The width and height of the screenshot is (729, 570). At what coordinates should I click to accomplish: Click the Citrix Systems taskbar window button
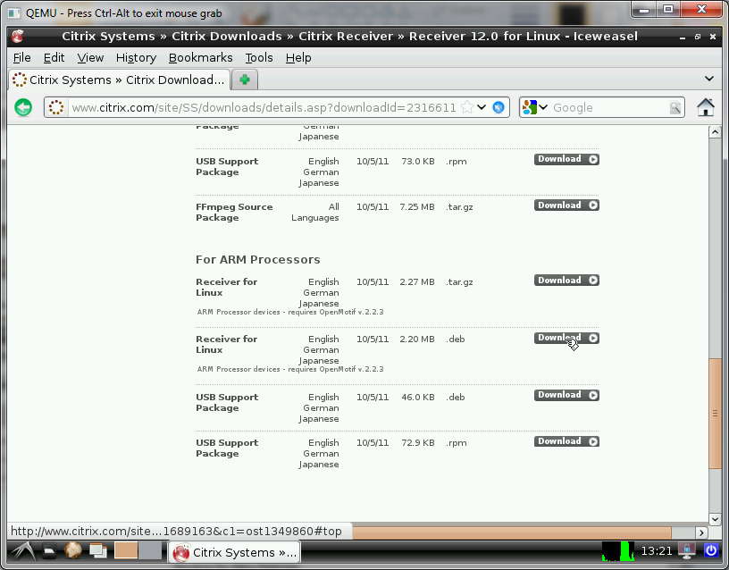pyautogui.click(x=234, y=552)
